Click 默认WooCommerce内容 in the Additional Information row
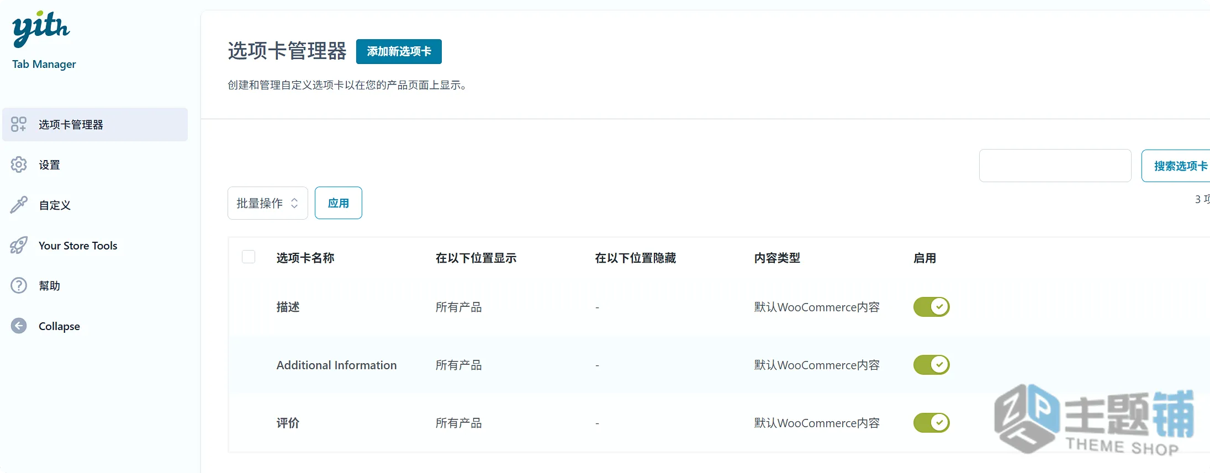1210x473 pixels. click(x=817, y=365)
